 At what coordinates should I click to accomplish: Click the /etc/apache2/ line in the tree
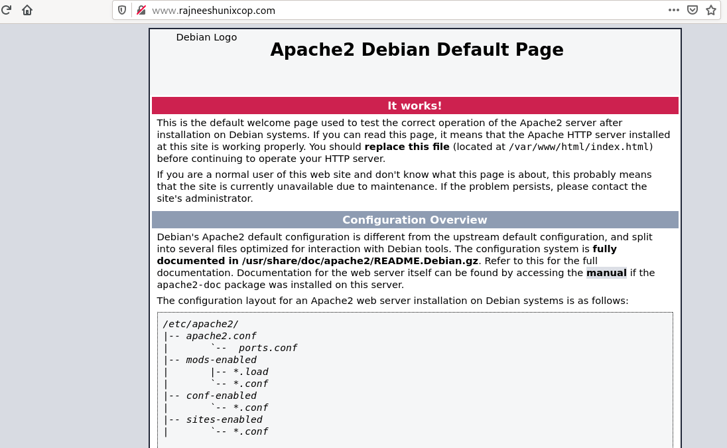tap(200, 324)
